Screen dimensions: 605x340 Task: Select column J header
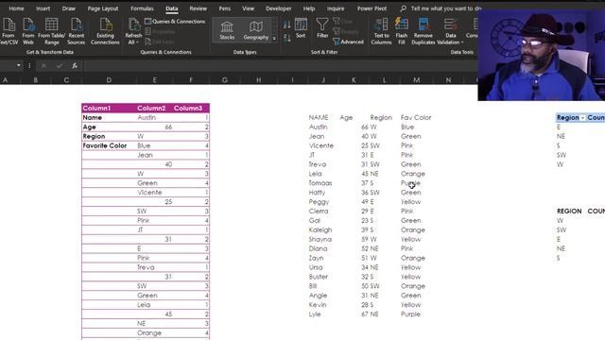click(x=323, y=79)
